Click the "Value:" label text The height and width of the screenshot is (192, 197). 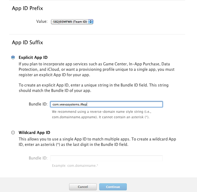42,22
